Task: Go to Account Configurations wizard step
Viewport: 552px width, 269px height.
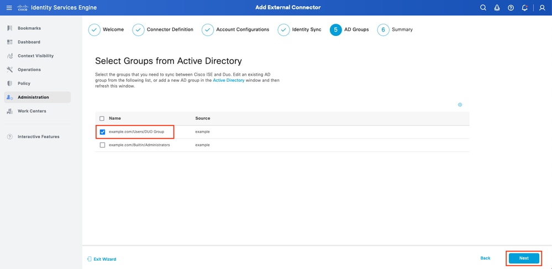Action: point(243,30)
